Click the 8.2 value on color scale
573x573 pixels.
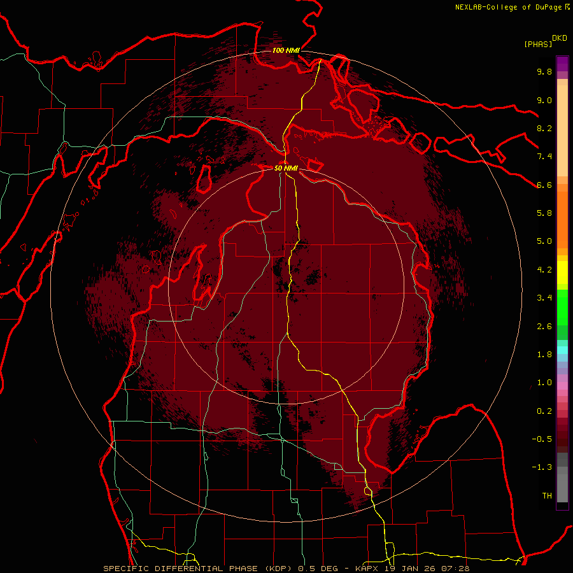point(544,128)
